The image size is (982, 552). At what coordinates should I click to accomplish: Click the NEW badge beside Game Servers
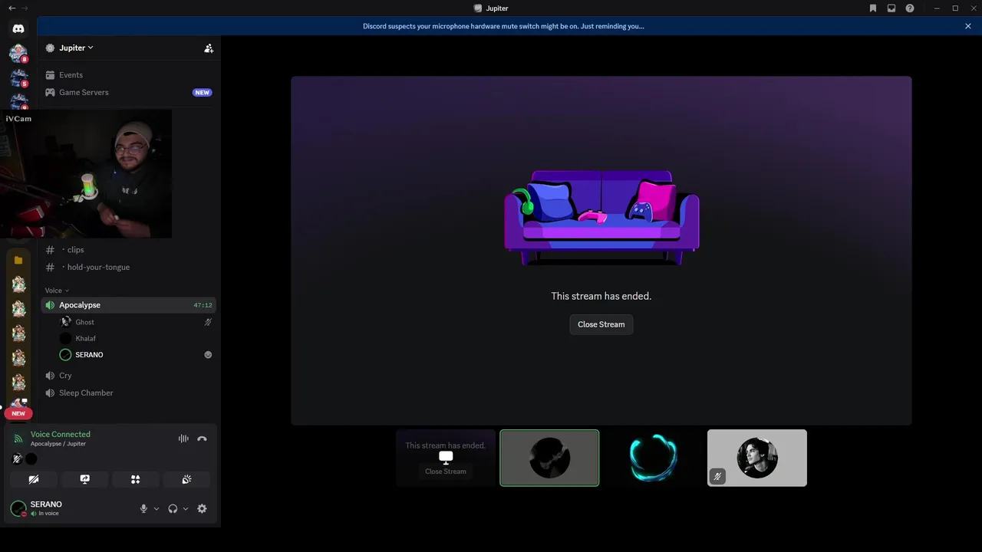click(202, 92)
